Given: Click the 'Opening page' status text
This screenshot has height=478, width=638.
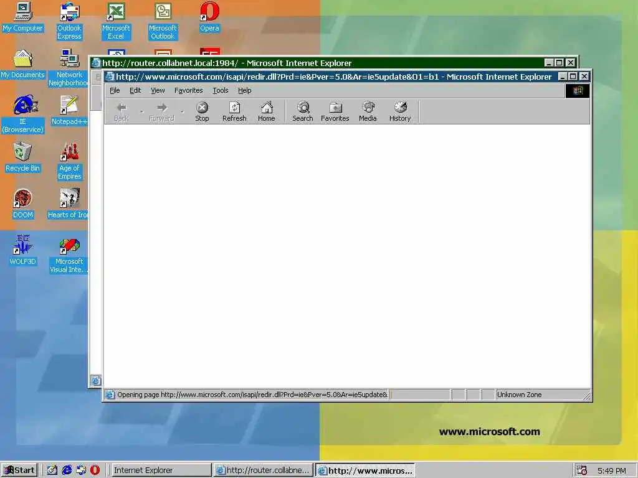Looking at the screenshot, I should pyautogui.click(x=252, y=395).
